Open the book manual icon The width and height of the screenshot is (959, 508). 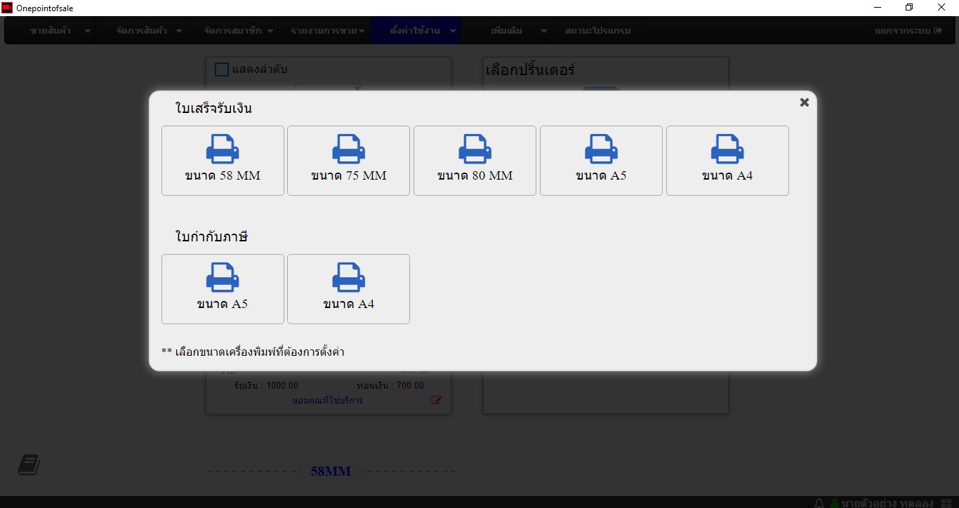29,464
